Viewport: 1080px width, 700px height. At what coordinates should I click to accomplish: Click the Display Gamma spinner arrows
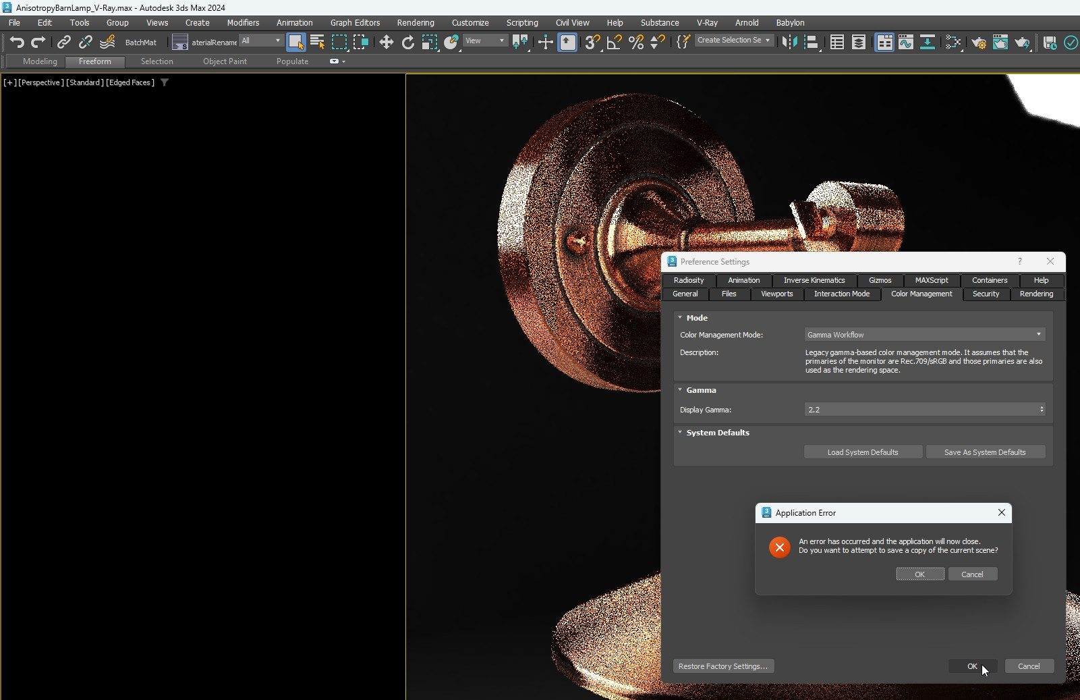coord(1042,409)
